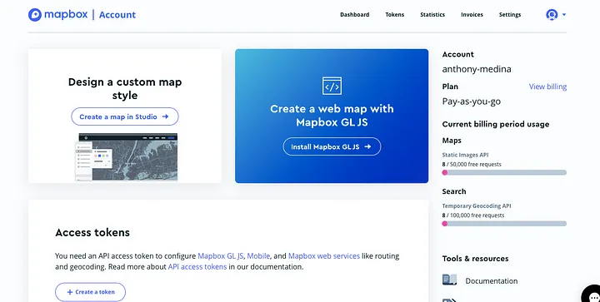Click the 8 / 50,000 free requests text
Image resolution: width=600 pixels, height=302 pixels.
(x=472, y=164)
